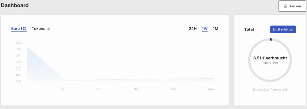This screenshot has height=109, width=307.
Task: Click the Eine Million Tokens: 19€ text
Action: [270, 90]
